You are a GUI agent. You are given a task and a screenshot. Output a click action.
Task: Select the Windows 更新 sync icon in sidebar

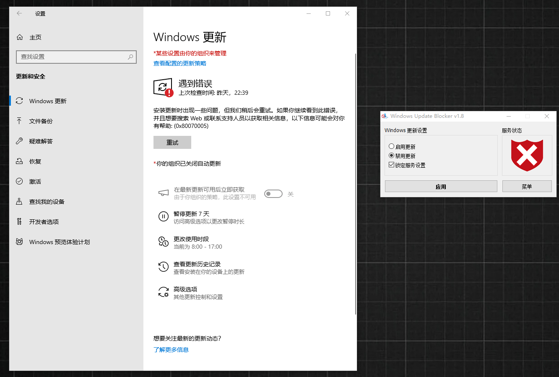pos(19,101)
